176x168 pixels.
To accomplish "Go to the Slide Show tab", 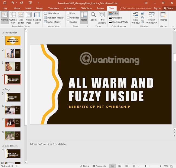I will pos(86,8).
